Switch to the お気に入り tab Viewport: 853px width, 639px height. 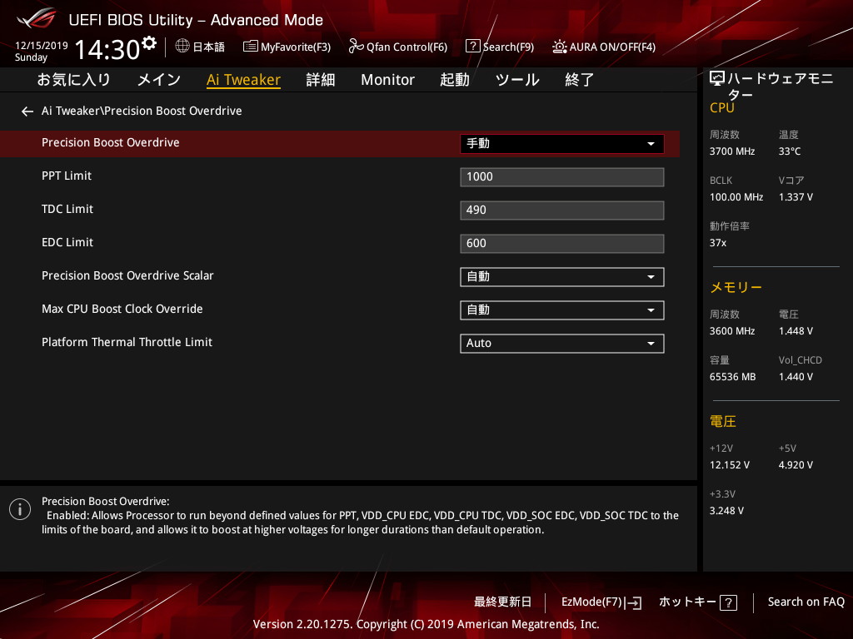[73, 80]
